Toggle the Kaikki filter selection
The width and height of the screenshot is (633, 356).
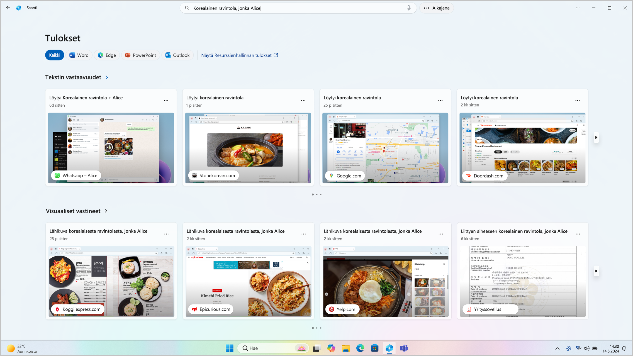54,55
